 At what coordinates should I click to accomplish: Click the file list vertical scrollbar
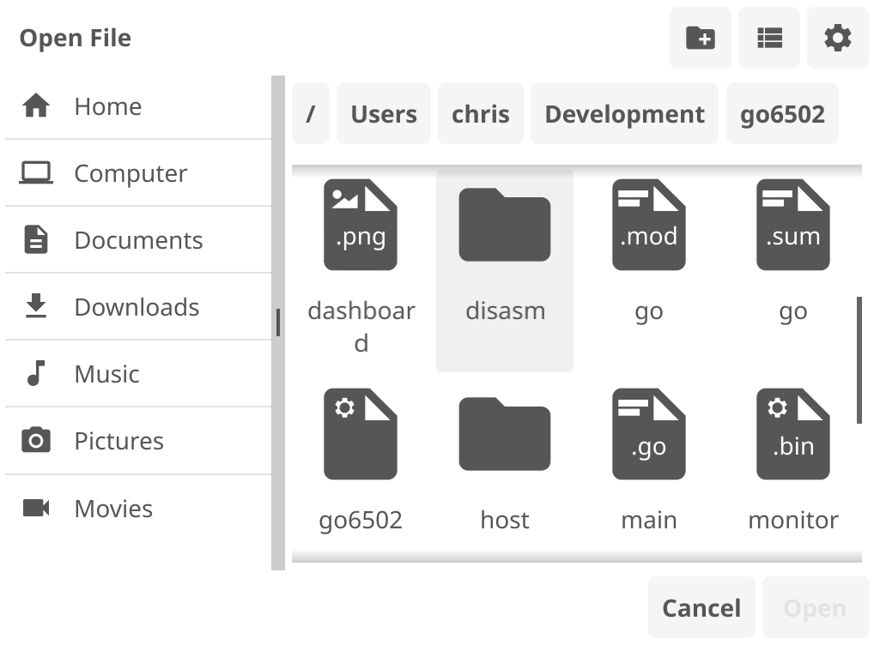pos(859,360)
